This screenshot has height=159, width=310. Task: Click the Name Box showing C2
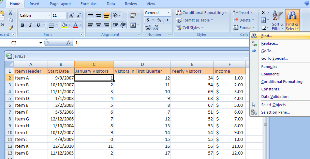tap(20, 43)
